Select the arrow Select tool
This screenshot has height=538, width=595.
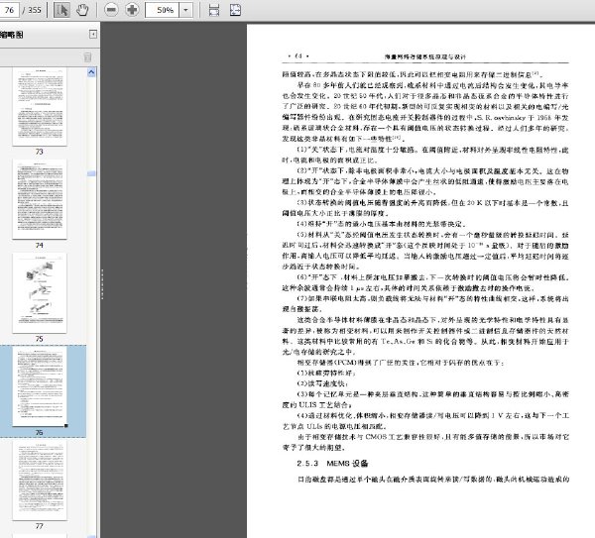pos(61,10)
